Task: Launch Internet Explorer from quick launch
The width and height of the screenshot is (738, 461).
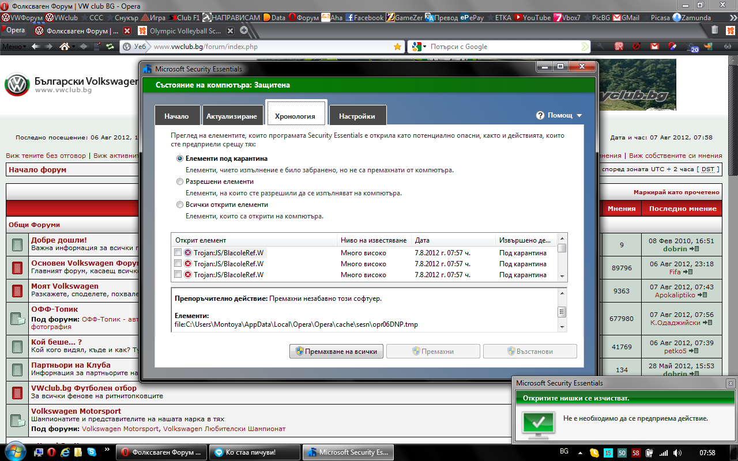Action: [x=65, y=452]
